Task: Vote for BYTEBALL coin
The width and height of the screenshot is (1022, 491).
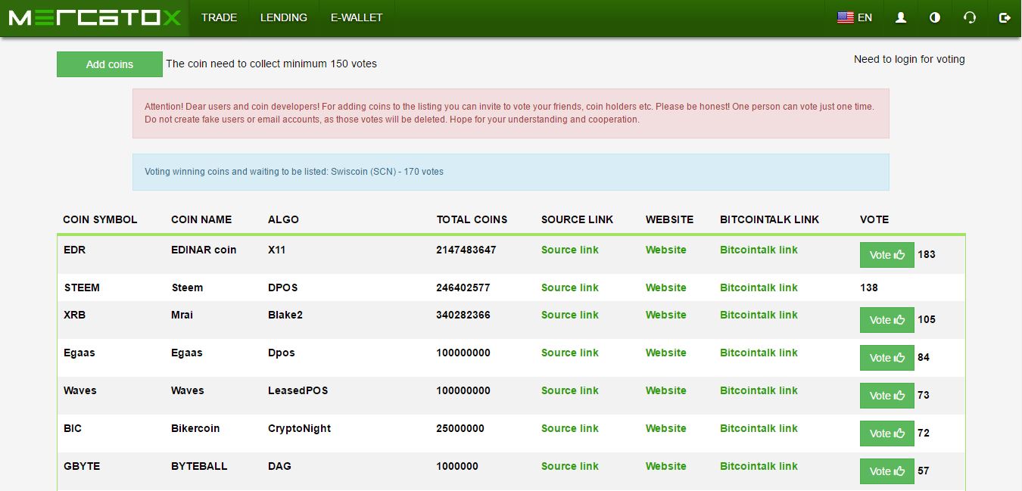Action: point(886,471)
